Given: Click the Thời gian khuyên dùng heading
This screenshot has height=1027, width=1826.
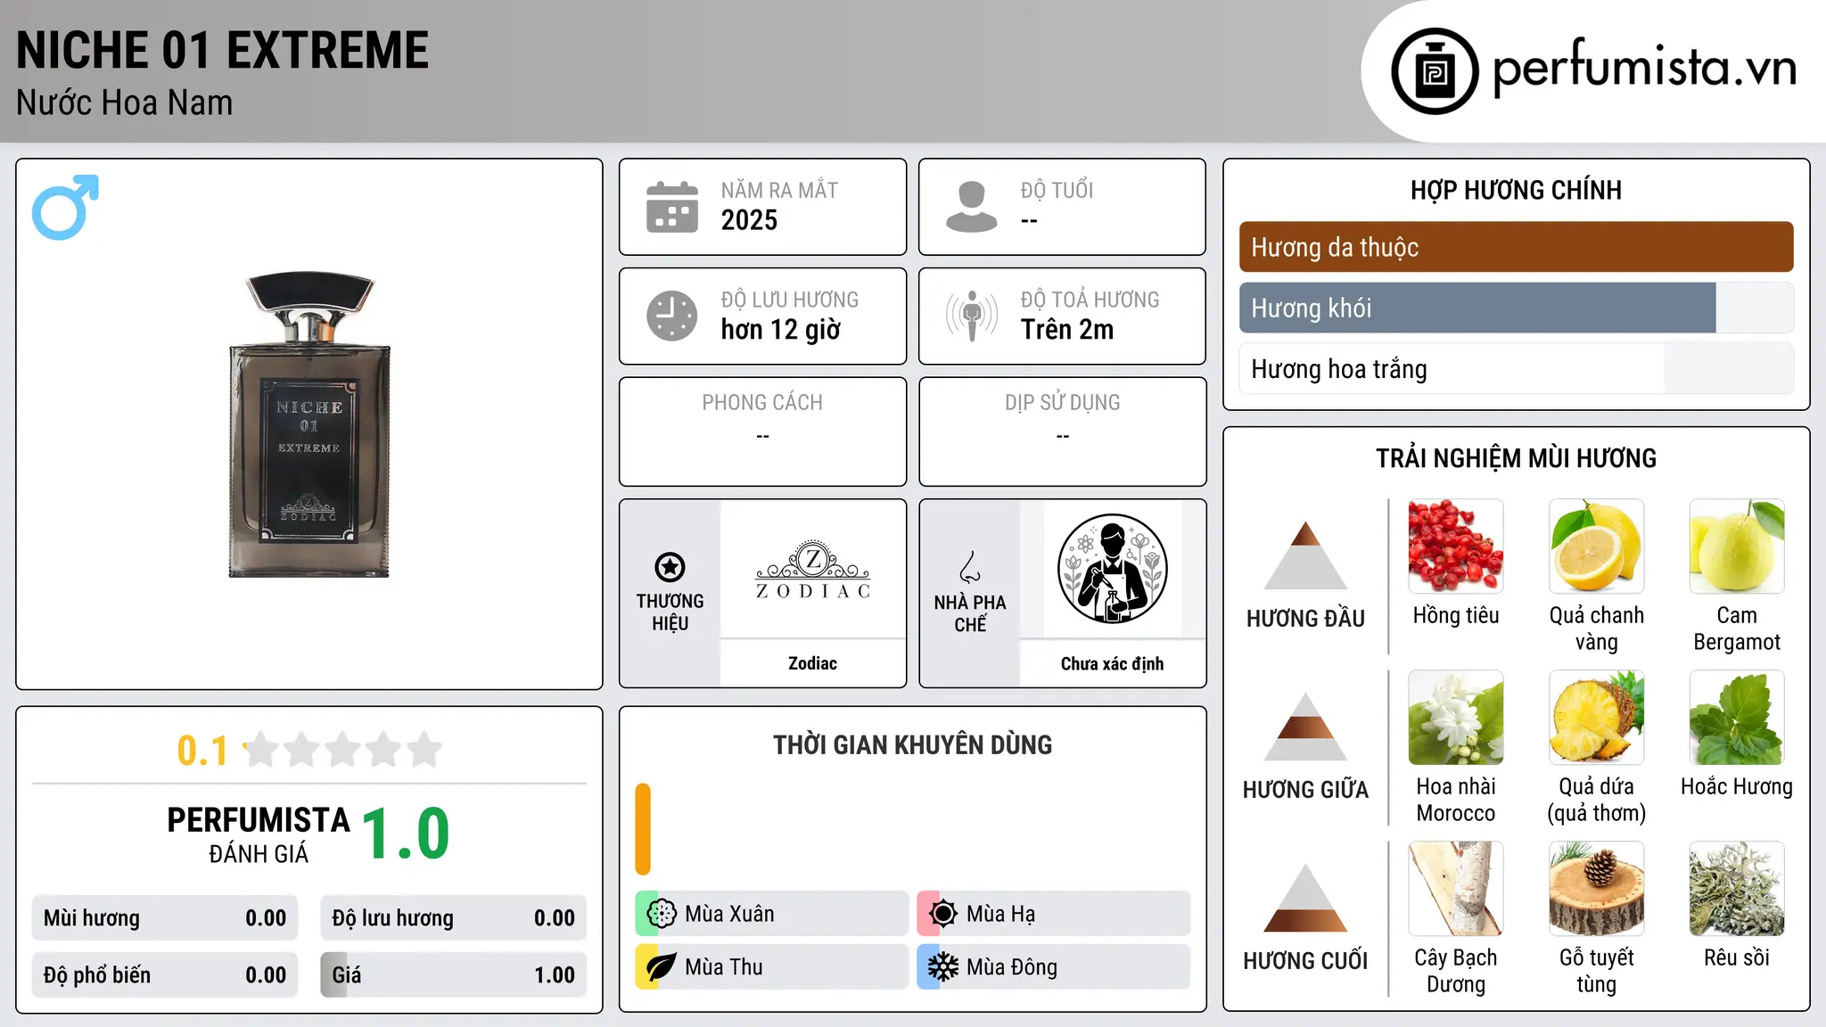Looking at the screenshot, I should [x=912, y=744].
